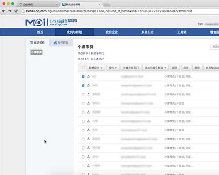Click the 启用 button
Screen dimensions: 219x175
pyautogui.click(x=186, y=68)
